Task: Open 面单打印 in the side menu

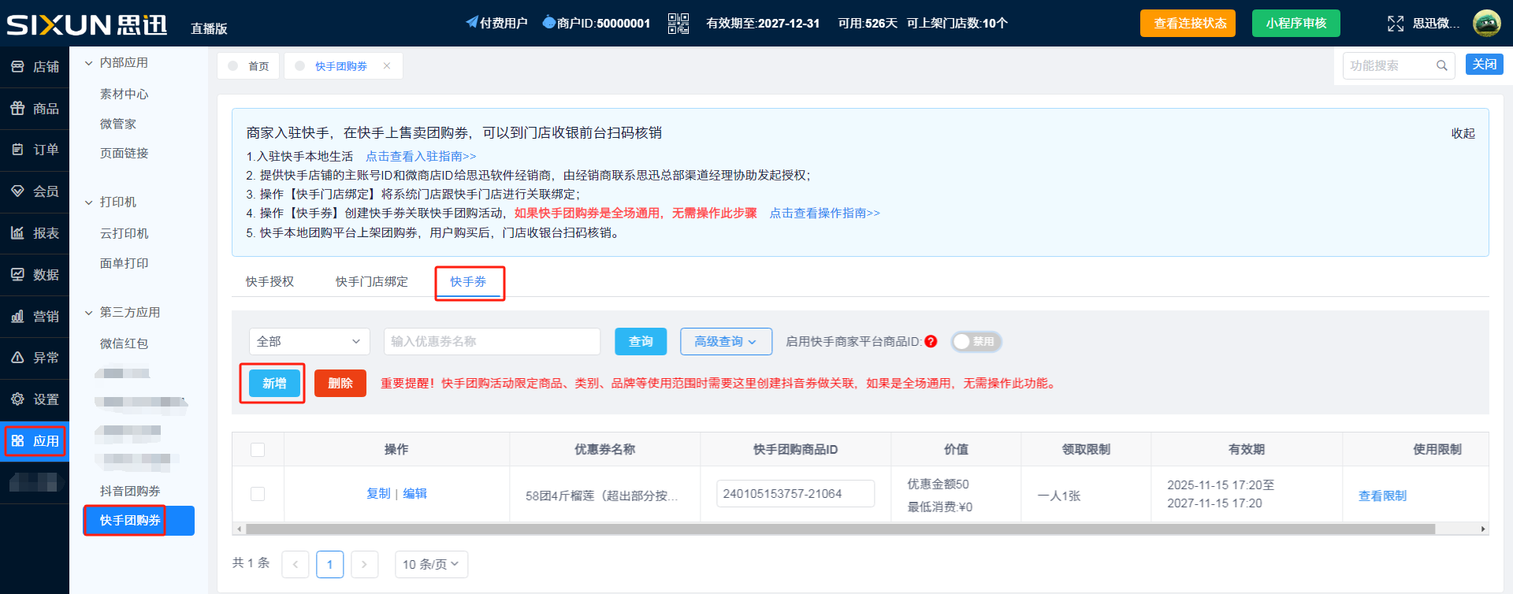Action: pos(125,264)
